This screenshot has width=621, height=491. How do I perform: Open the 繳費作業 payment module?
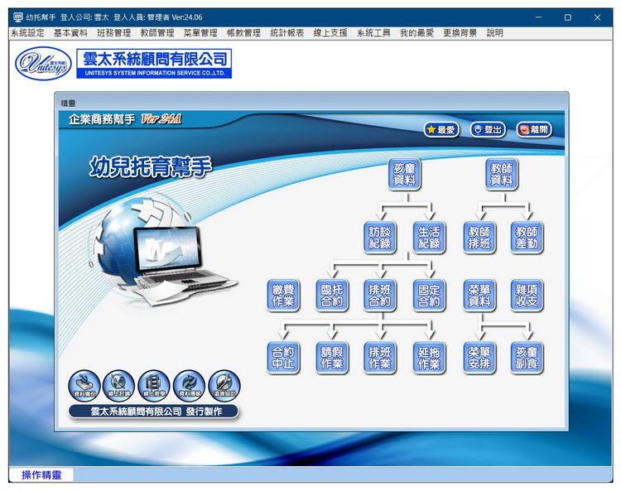coord(283,295)
